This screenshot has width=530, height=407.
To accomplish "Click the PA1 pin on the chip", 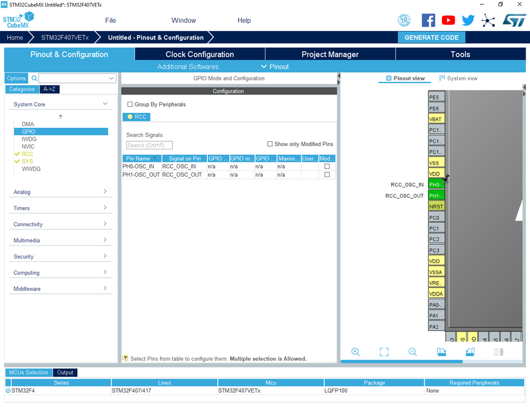I will click(x=436, y=316).
